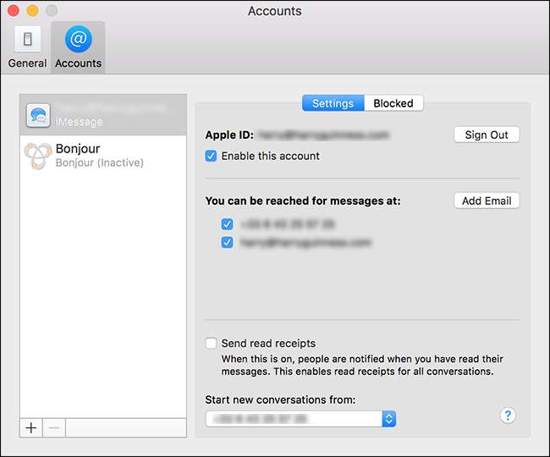
Task: Switch to the Blocked tab
Action: point(393,103)
